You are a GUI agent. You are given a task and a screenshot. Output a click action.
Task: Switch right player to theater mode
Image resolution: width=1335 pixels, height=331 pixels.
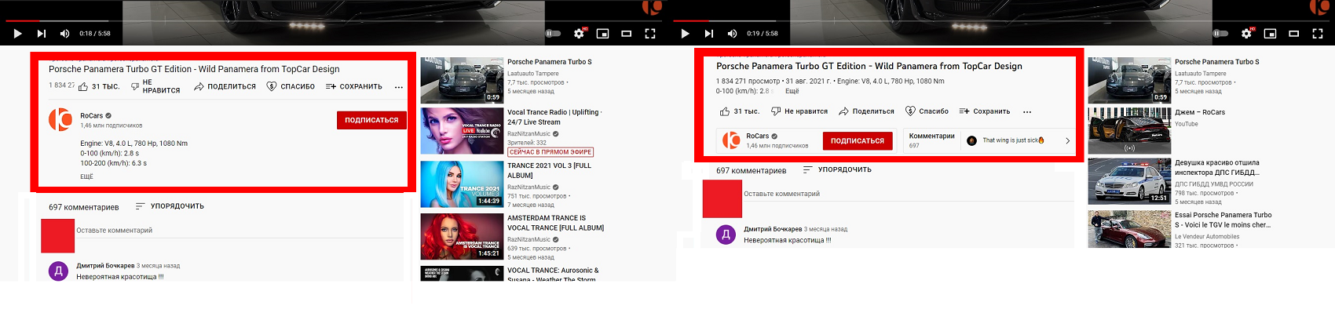pos(1293,34)
